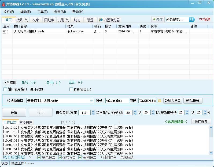Click the green plus follow button
Screen dimensions: 214x167
click(157, 20)
